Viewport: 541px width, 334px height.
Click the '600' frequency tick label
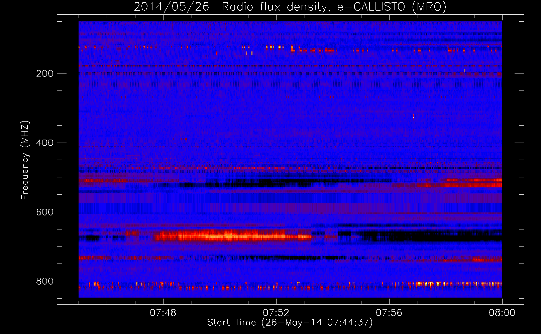[x=44, y=212]
